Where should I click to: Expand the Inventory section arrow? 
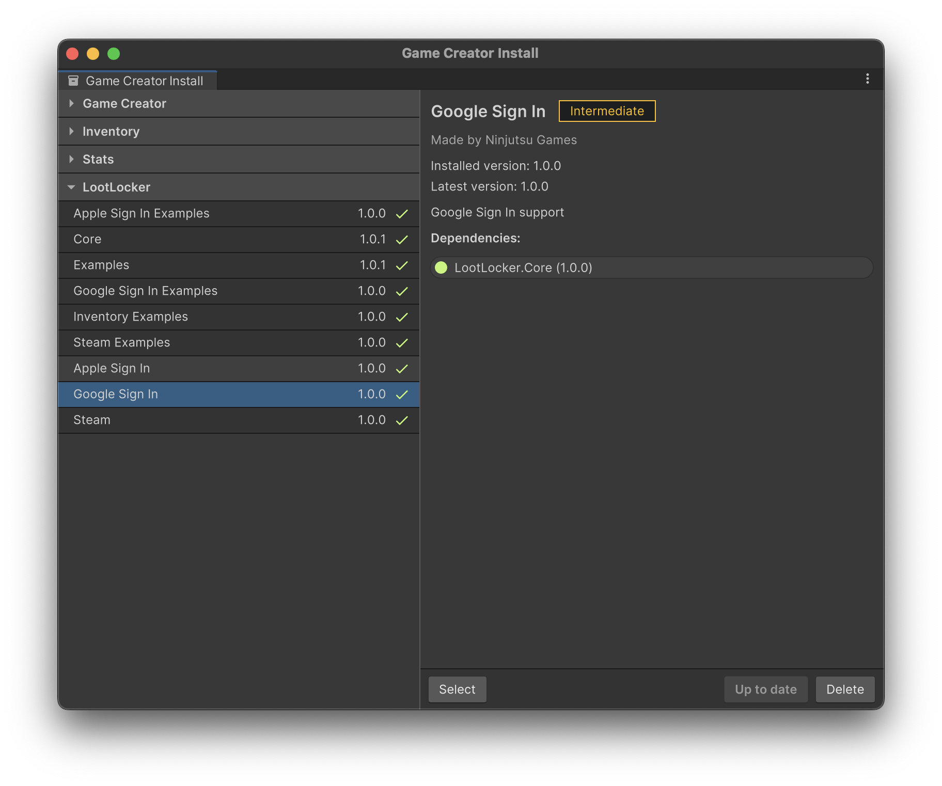(x=72, y=132)
